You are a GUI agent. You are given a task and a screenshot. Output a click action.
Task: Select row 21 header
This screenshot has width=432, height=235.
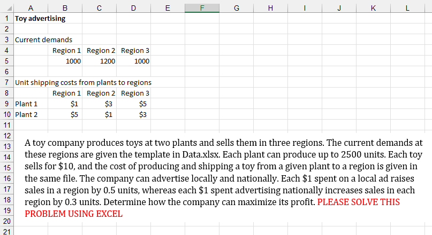coord(6,231)
